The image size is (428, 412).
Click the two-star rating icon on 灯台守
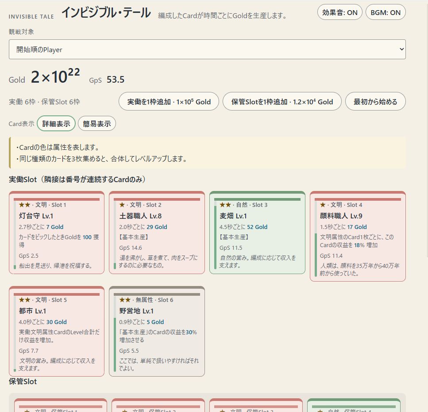click(25, 205)
